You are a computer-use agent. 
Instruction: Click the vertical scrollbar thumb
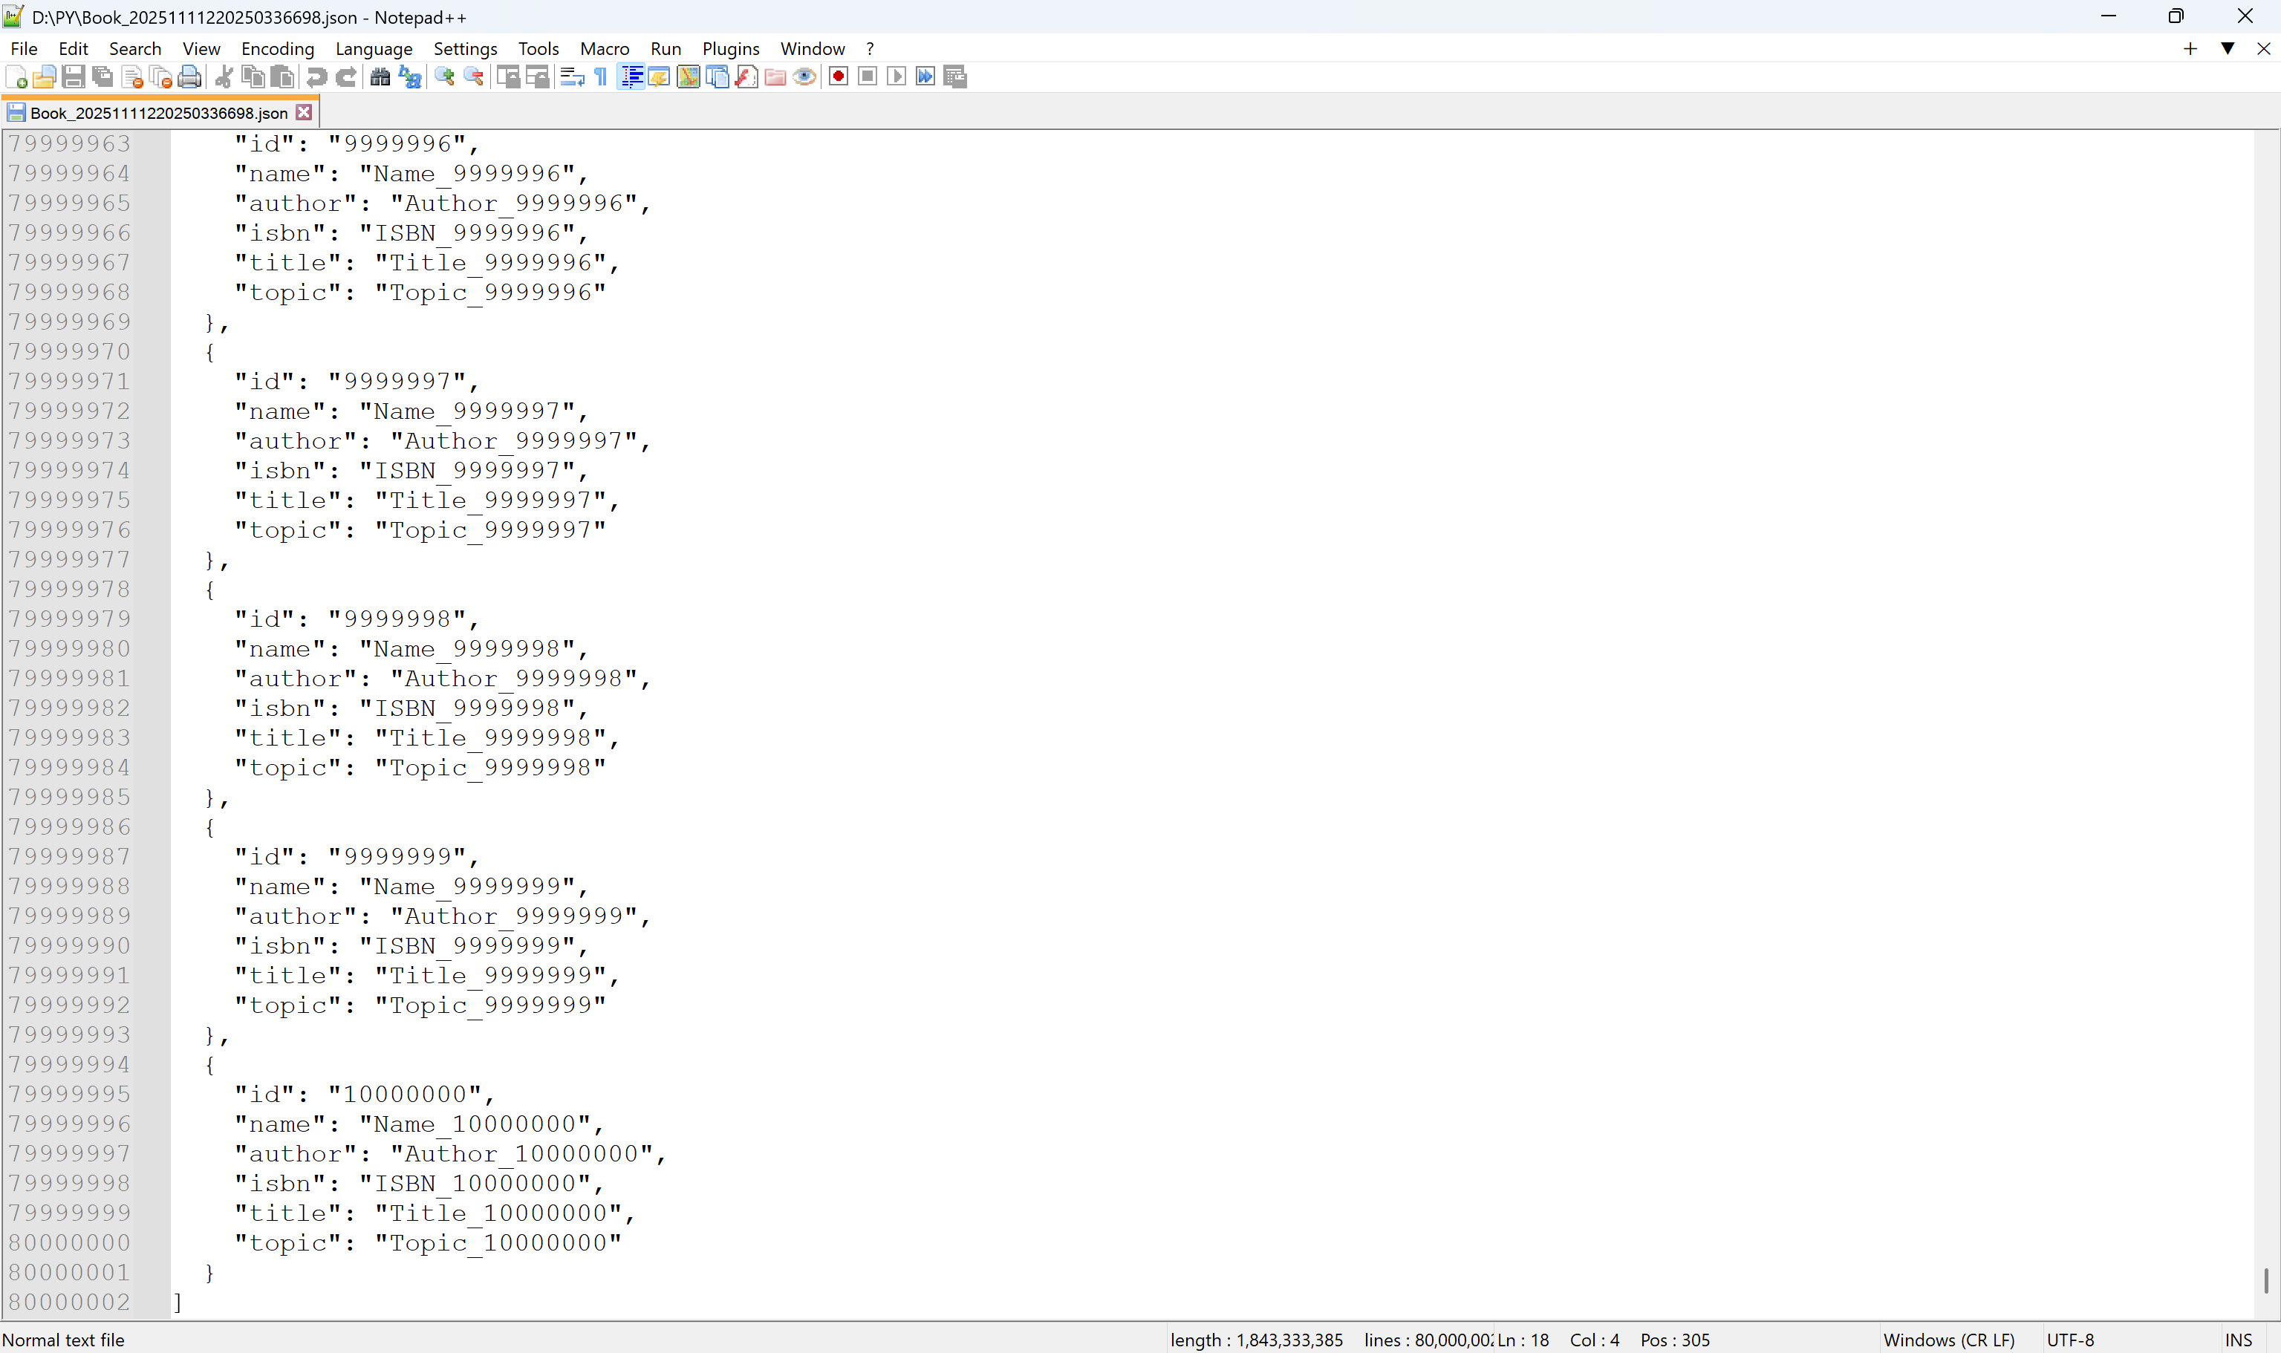2265,1279
